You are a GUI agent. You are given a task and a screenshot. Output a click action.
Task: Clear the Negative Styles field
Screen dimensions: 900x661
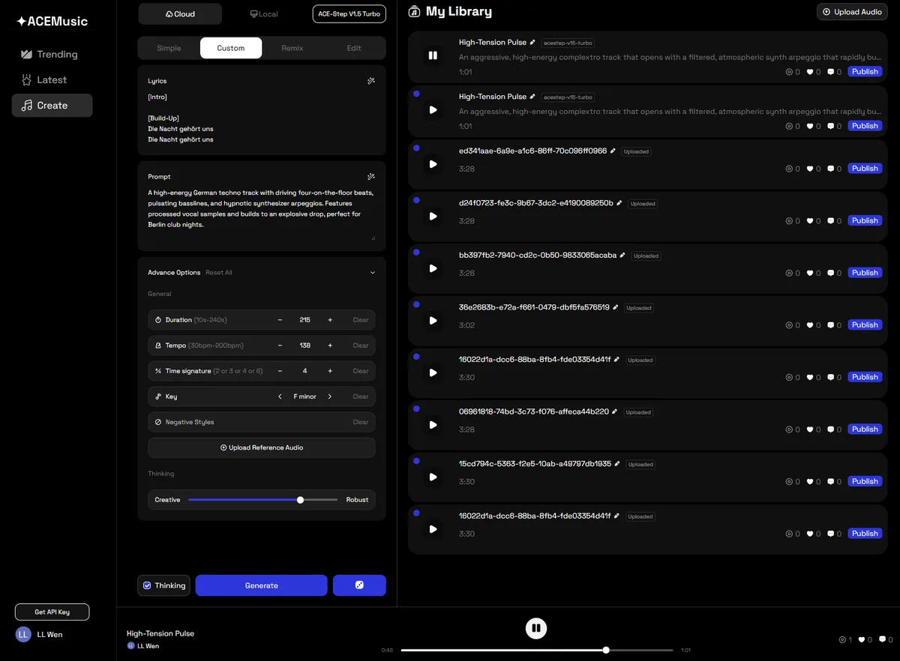pyautogui.click(x=361, y=422)
